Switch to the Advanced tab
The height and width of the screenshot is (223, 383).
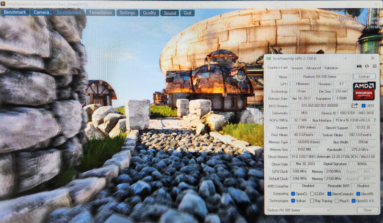[314, 68]
